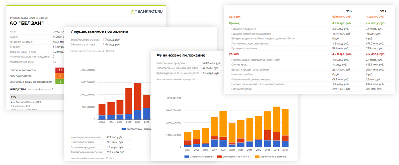
Task: Toggle blue Собственные средства legend entry
Action: tap(199, 157)
